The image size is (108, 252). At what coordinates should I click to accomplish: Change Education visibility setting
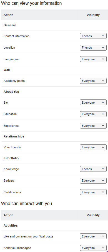93,114
